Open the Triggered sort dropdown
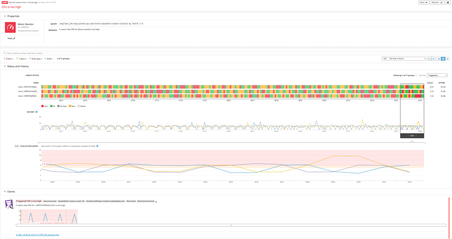This screenshot has height=239, width=452. click(x=437, y=75)
